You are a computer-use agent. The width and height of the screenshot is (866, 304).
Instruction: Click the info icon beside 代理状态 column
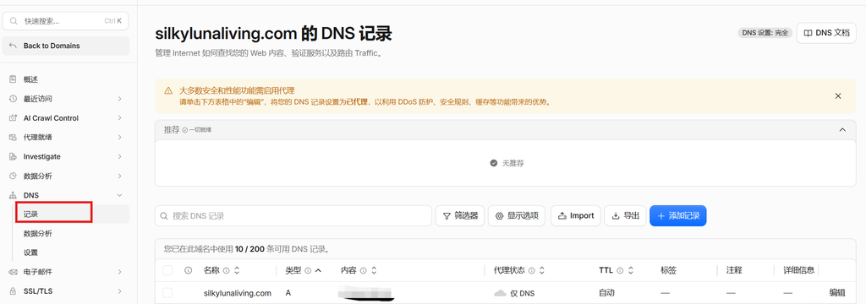531,270
